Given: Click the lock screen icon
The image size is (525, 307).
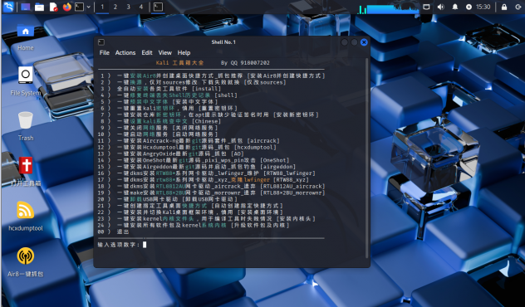Looking at the screenshot, I should (x=504, y=7).
